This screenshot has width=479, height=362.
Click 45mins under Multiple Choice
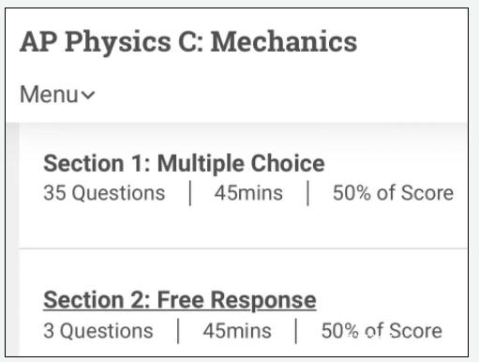[x=248, y=193]
